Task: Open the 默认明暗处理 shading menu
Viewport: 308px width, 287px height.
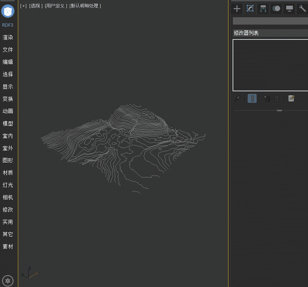Action: click(x=85, y=6)
